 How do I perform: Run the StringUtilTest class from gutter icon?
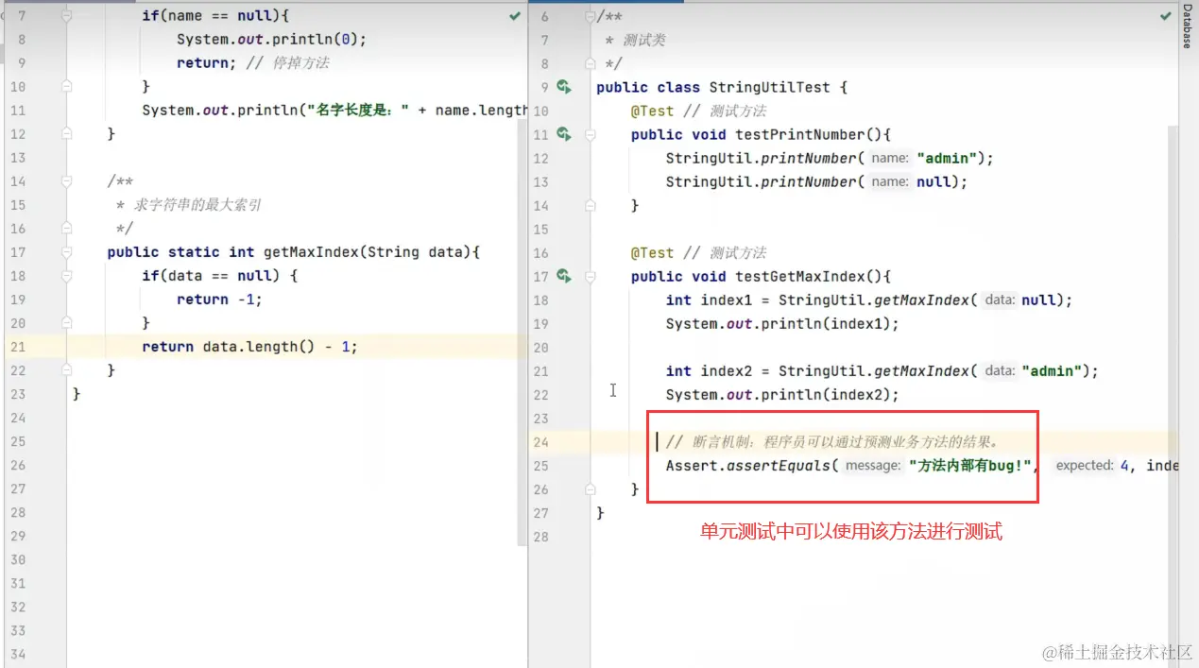564,87
